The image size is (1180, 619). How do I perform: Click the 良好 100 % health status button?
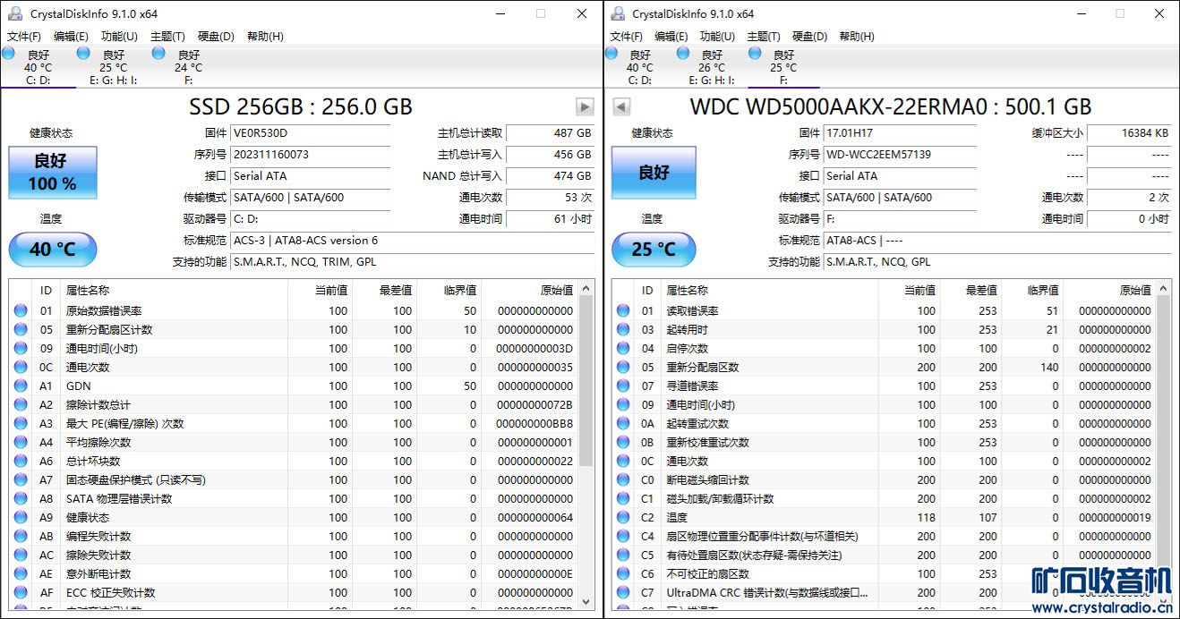(53, 173)
